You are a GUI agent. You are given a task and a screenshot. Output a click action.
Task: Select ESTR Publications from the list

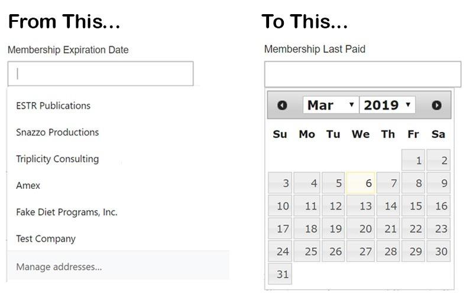click(53, 106)
